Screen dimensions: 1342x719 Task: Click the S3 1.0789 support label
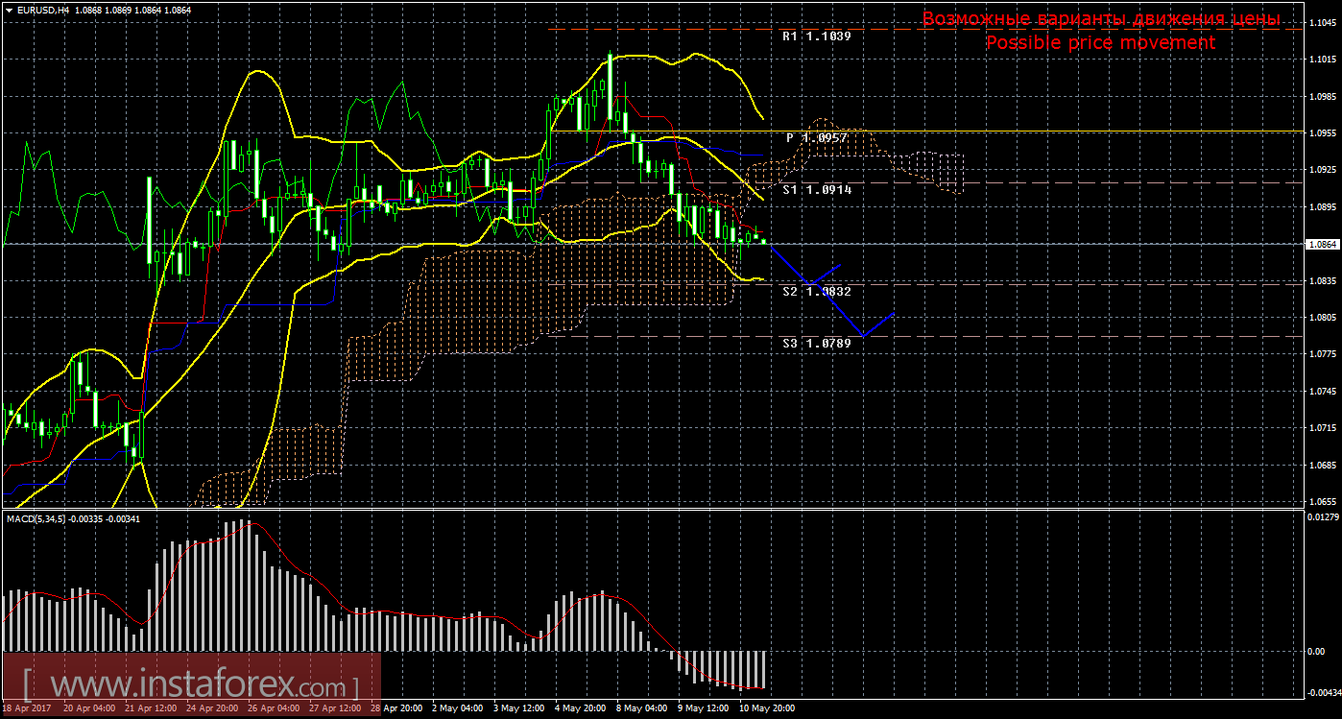coord(816,343)
